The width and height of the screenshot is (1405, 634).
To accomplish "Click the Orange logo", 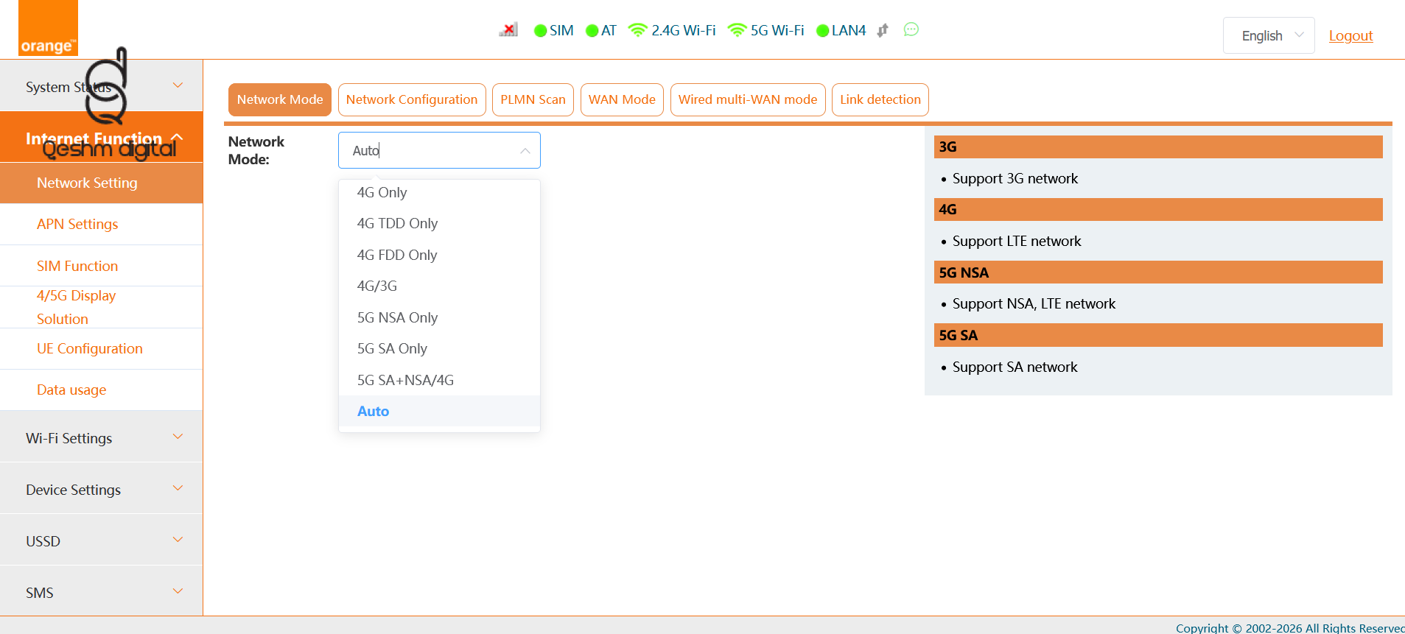I will (48, 28).
